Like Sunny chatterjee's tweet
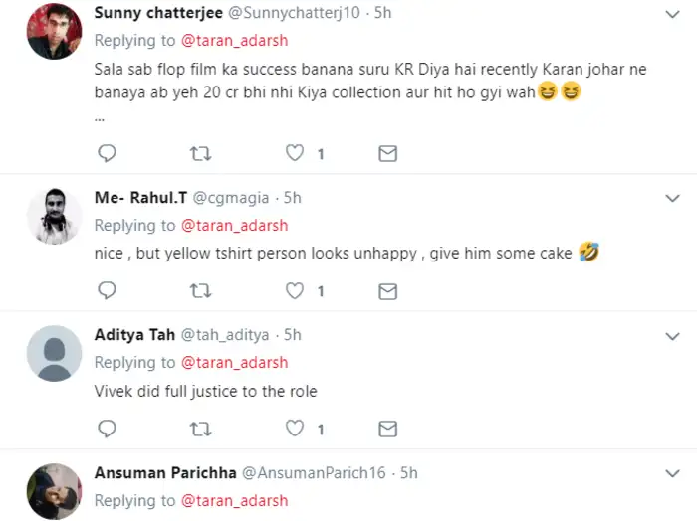697x521 pixels. pyautogui.click(x=295, y=153)
